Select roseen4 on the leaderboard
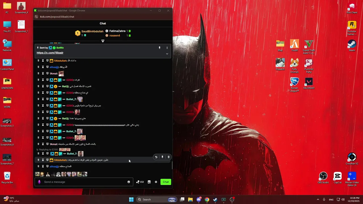 click(x=115, y=36)
